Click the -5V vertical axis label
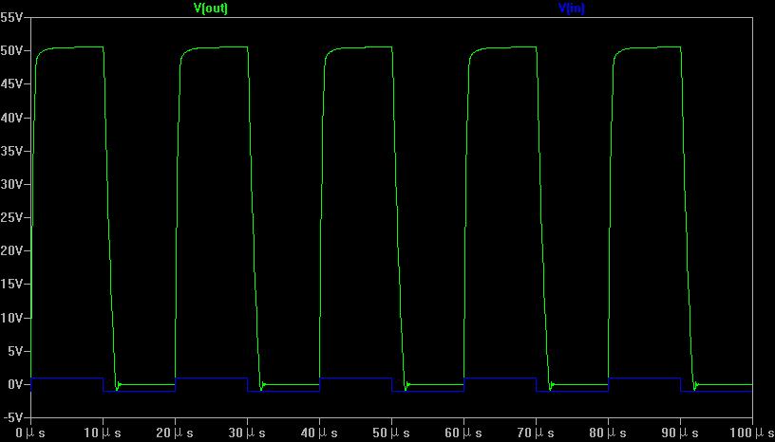The height and width of the screenshot is (442, 775). (x=13, y=417)
